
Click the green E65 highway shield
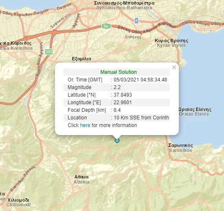pyautogui.click(x=49, y=51)
